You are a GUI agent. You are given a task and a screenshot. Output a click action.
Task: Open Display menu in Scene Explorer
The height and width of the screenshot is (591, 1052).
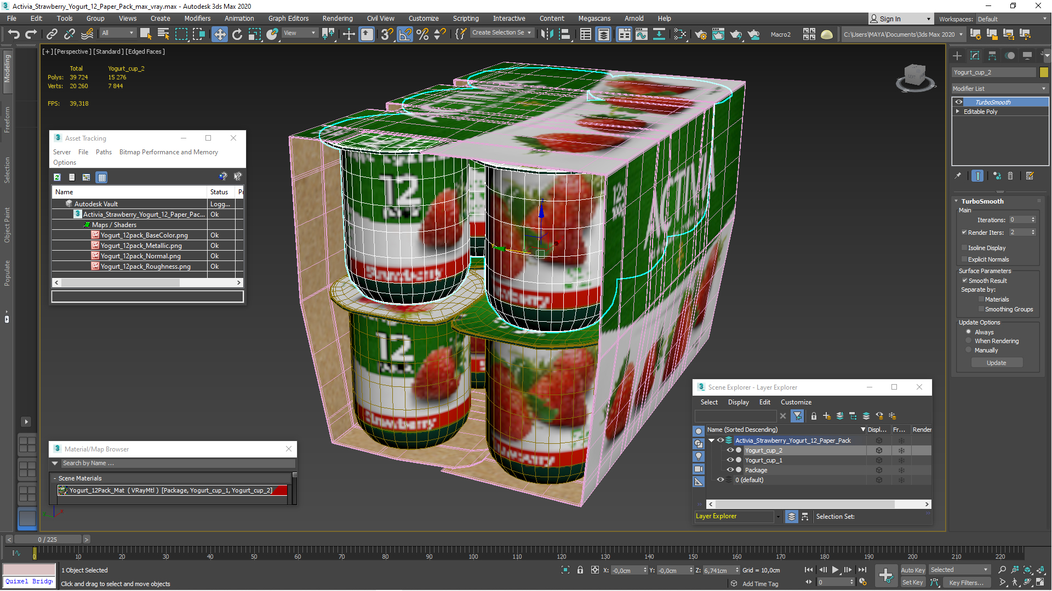tap(738, 402)
